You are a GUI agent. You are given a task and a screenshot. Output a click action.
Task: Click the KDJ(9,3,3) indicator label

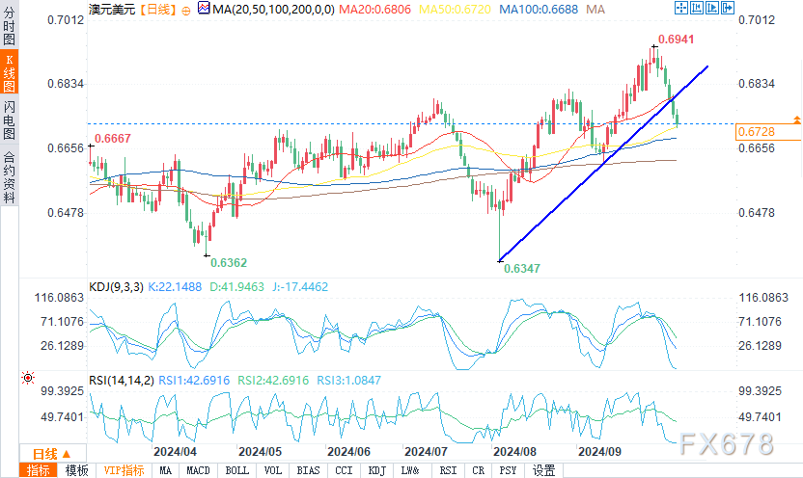pos(116,287)
